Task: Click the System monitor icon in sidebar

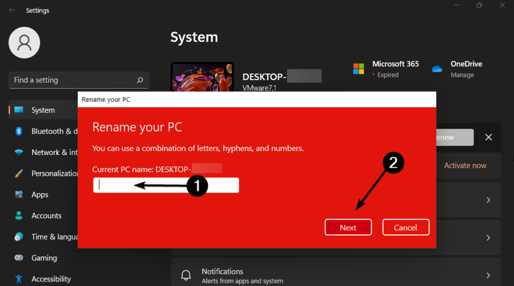Action: (19, 110)
